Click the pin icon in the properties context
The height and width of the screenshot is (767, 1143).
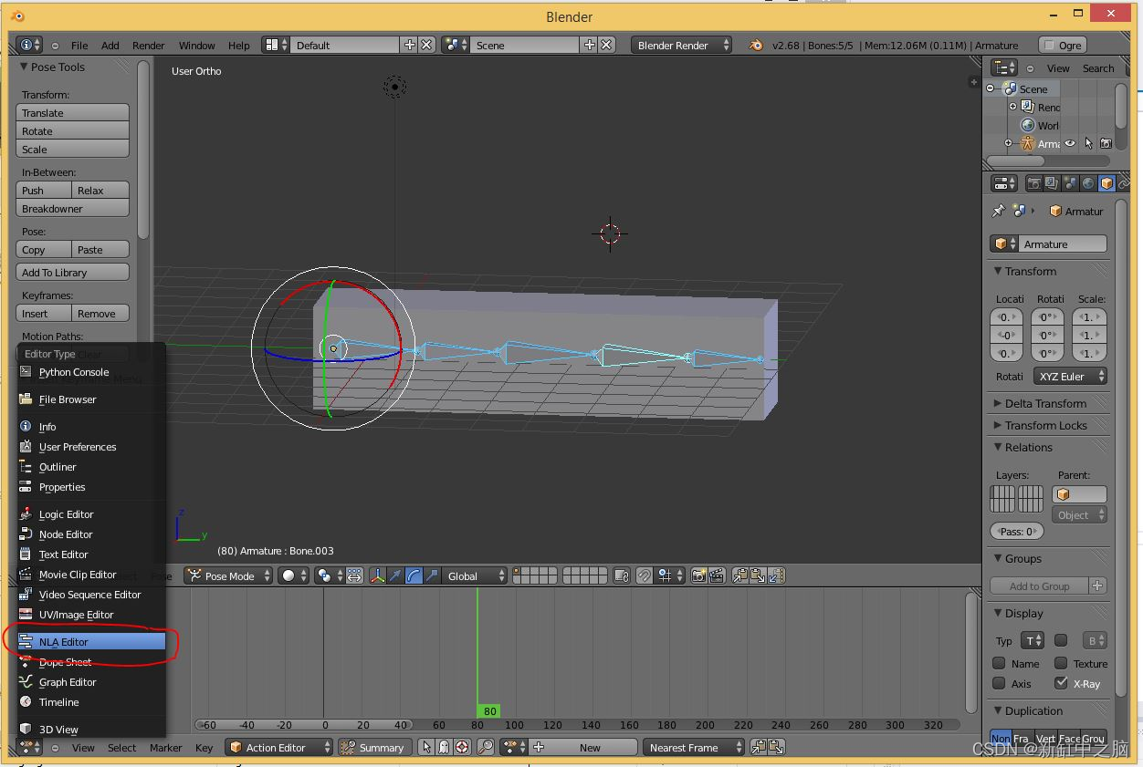coord(999,211)
